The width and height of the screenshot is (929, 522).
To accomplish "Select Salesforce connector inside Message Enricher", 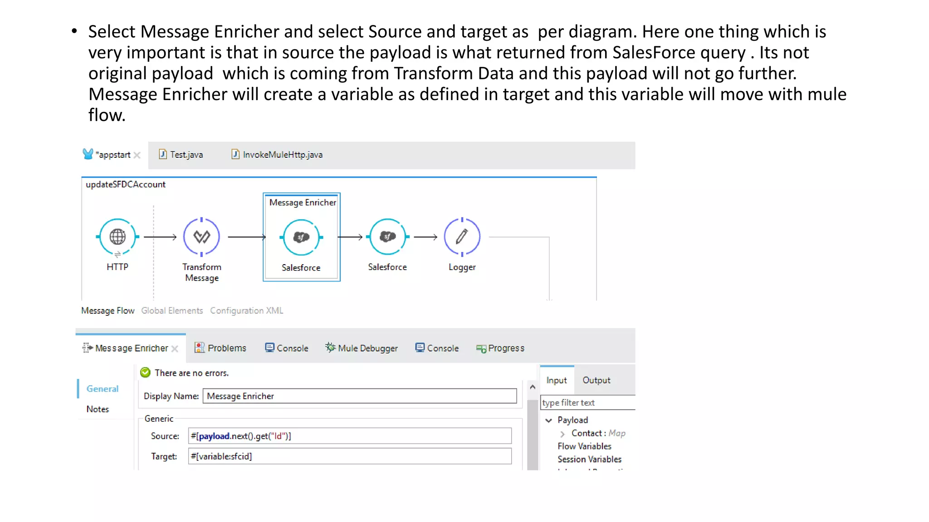I will click(x=301, y=237).
